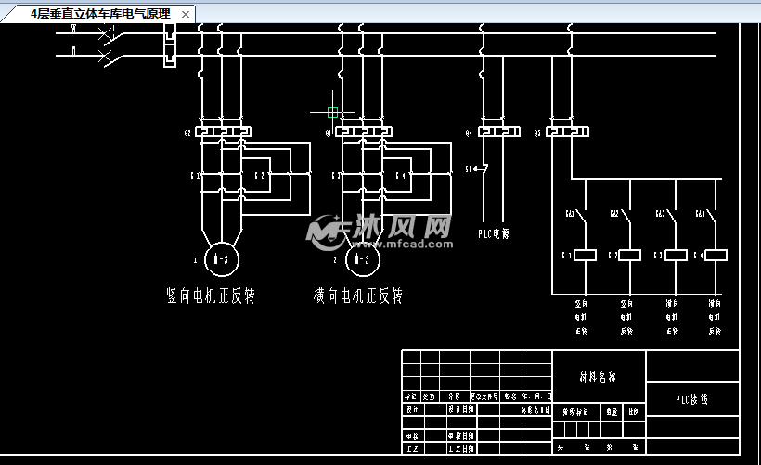Click the main fuse block on power lines
Image resolution: width=761 pixels, height=465 pixels.
tap(169, 44)
